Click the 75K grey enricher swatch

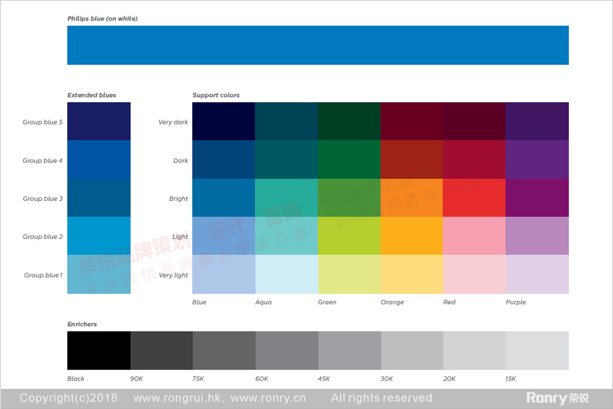pyautogui.click(x=224, y=350)
